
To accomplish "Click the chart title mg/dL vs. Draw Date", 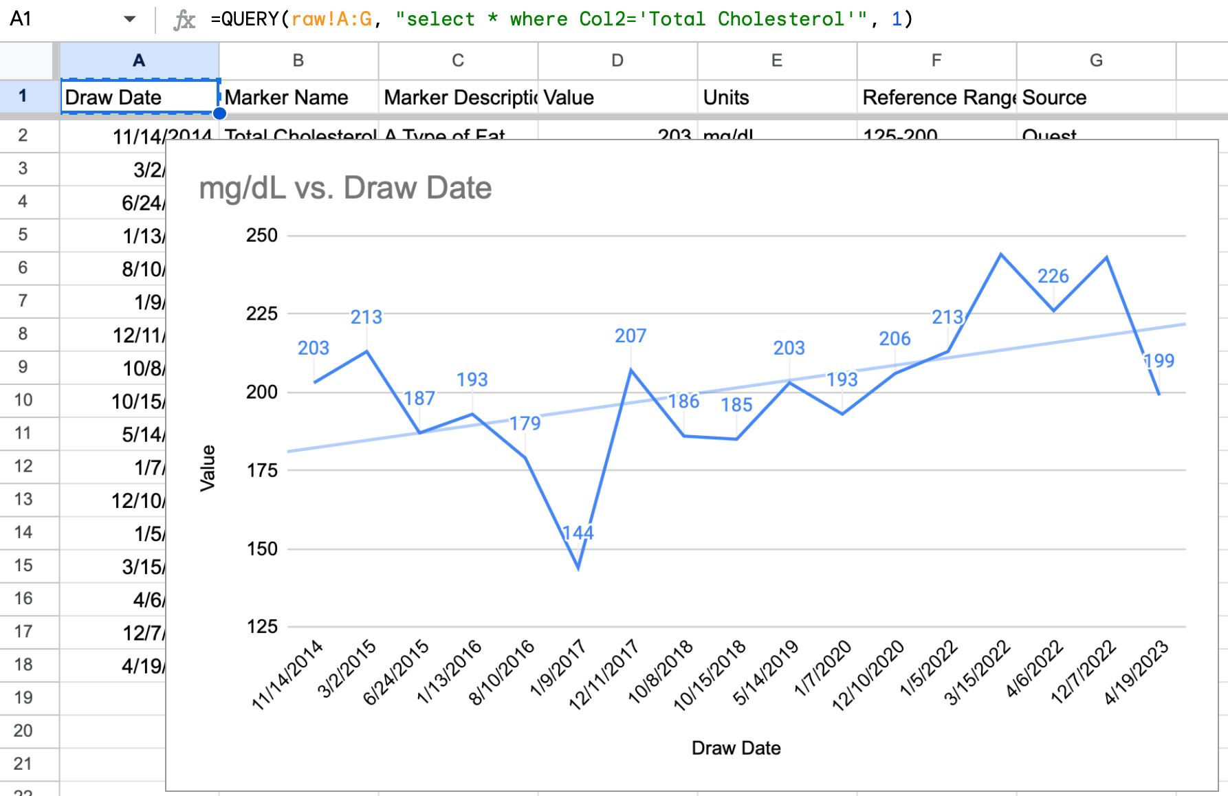I will tap(344, 187).
